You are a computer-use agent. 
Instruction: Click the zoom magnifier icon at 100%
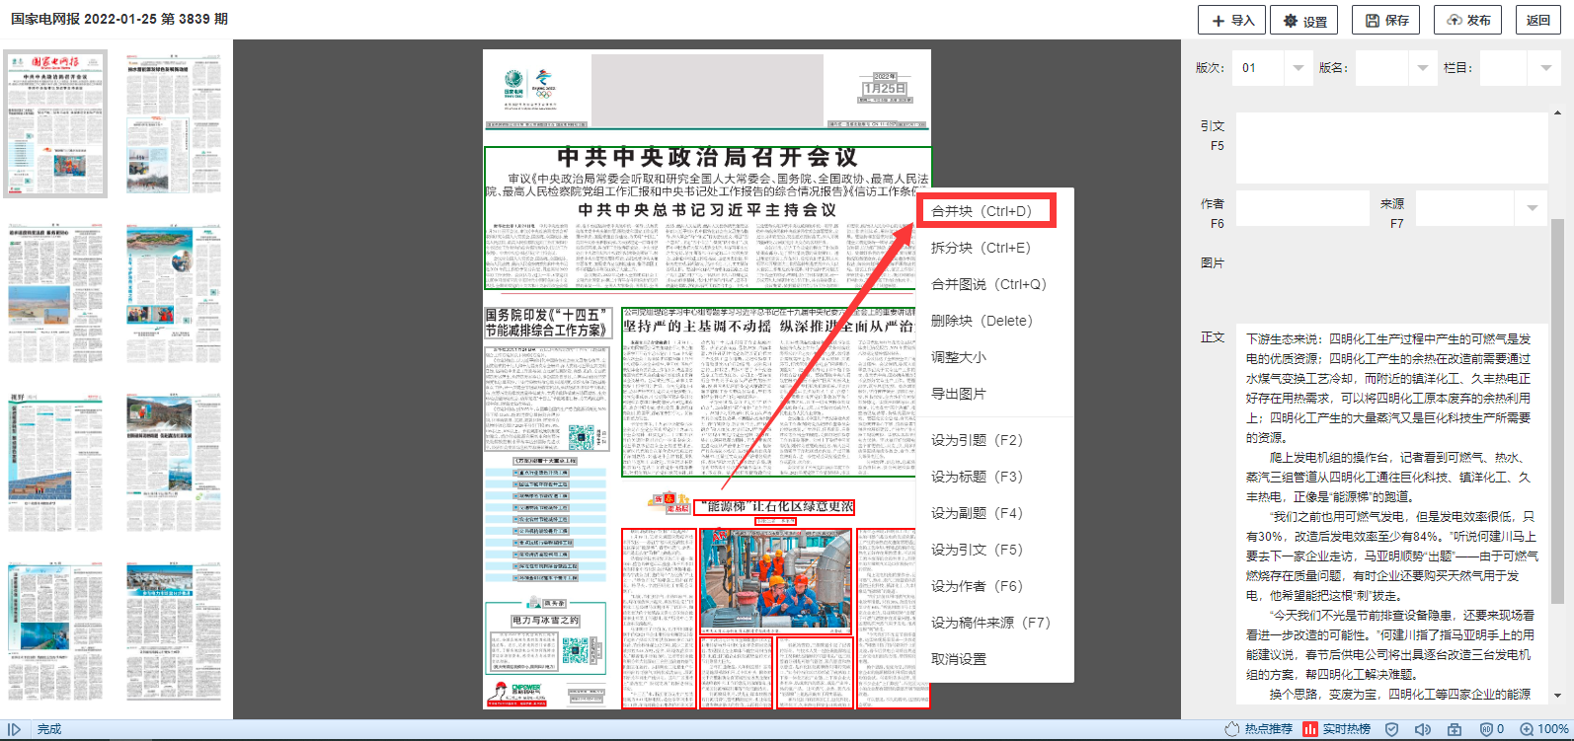[1527, 729]
